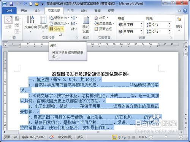Toggle the ruler with the view ruler button
Image resolution: width=190 pixels, height=142 pixels.
click(x=185, y=45)
